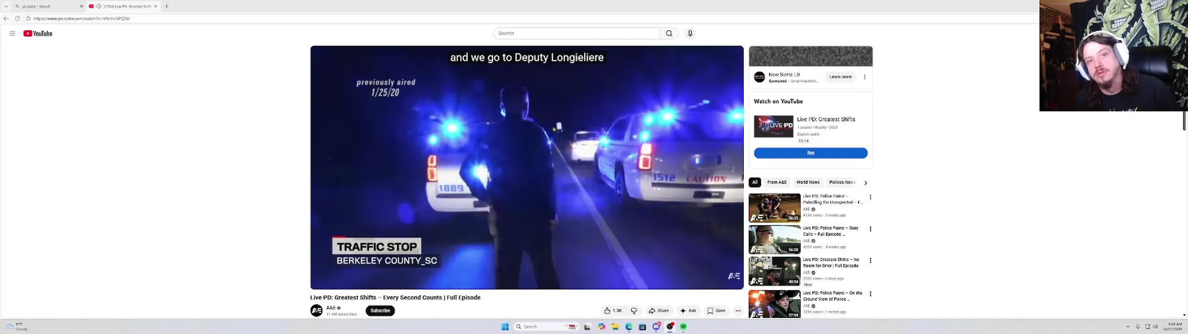Go back to previous page
Image resolution: width=1188 pixels, height=334 pixels.
6,19
